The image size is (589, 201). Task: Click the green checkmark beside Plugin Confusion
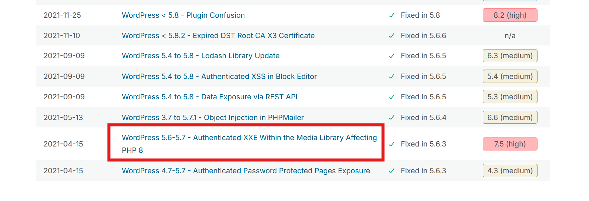coord(391,15)
